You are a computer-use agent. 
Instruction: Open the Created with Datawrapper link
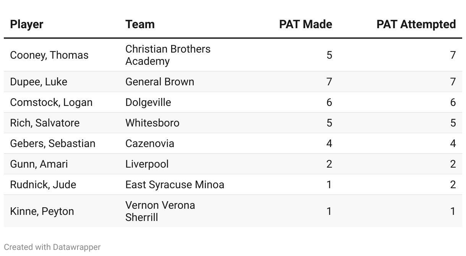(52, 247)
